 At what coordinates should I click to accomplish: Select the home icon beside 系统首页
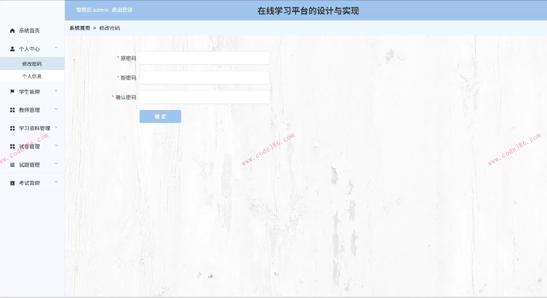click(12, 30)
